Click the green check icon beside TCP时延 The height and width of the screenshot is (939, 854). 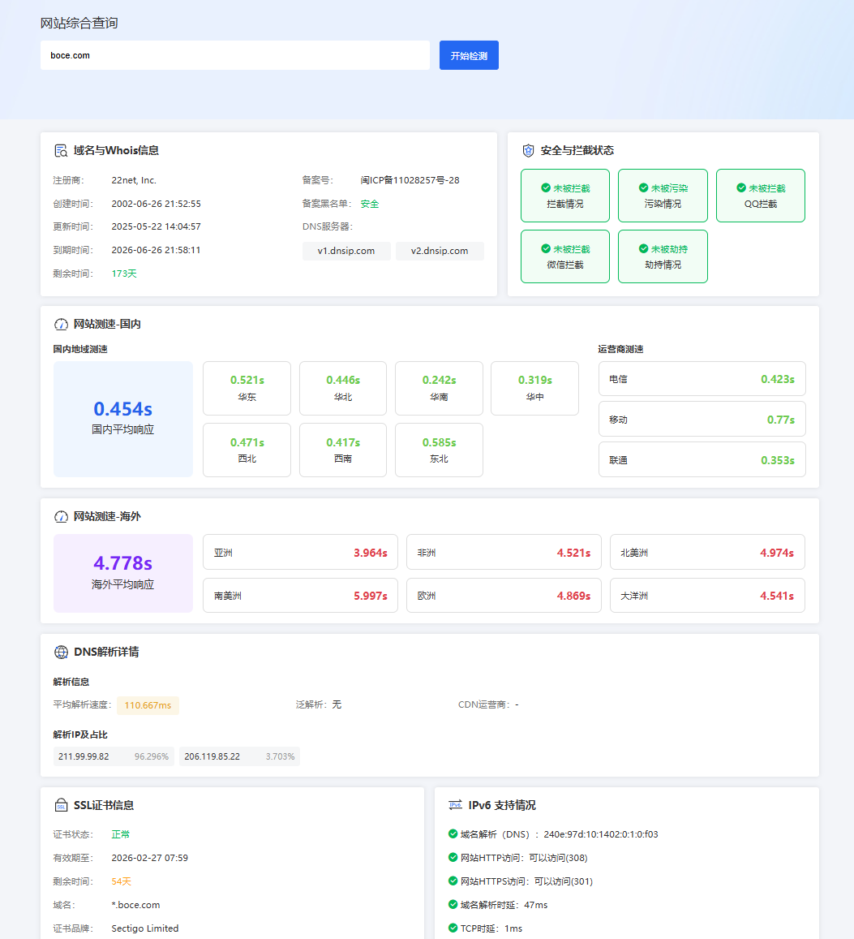tap(453, 928)
